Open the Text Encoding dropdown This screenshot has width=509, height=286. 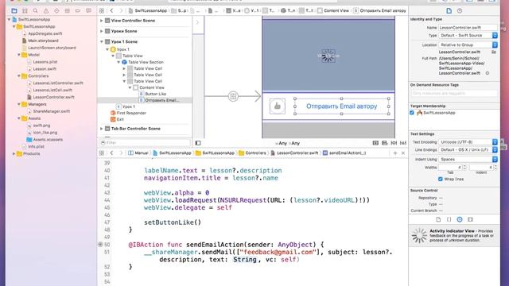[468, 142]
